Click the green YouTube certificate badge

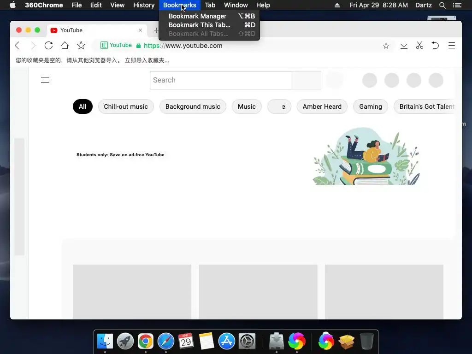click(116, 45)
